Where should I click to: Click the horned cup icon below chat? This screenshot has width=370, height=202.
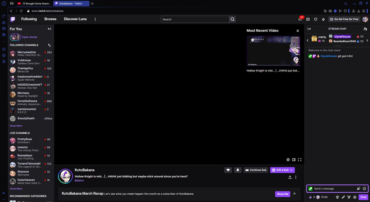pyautogui.click(x=349, y=197)
